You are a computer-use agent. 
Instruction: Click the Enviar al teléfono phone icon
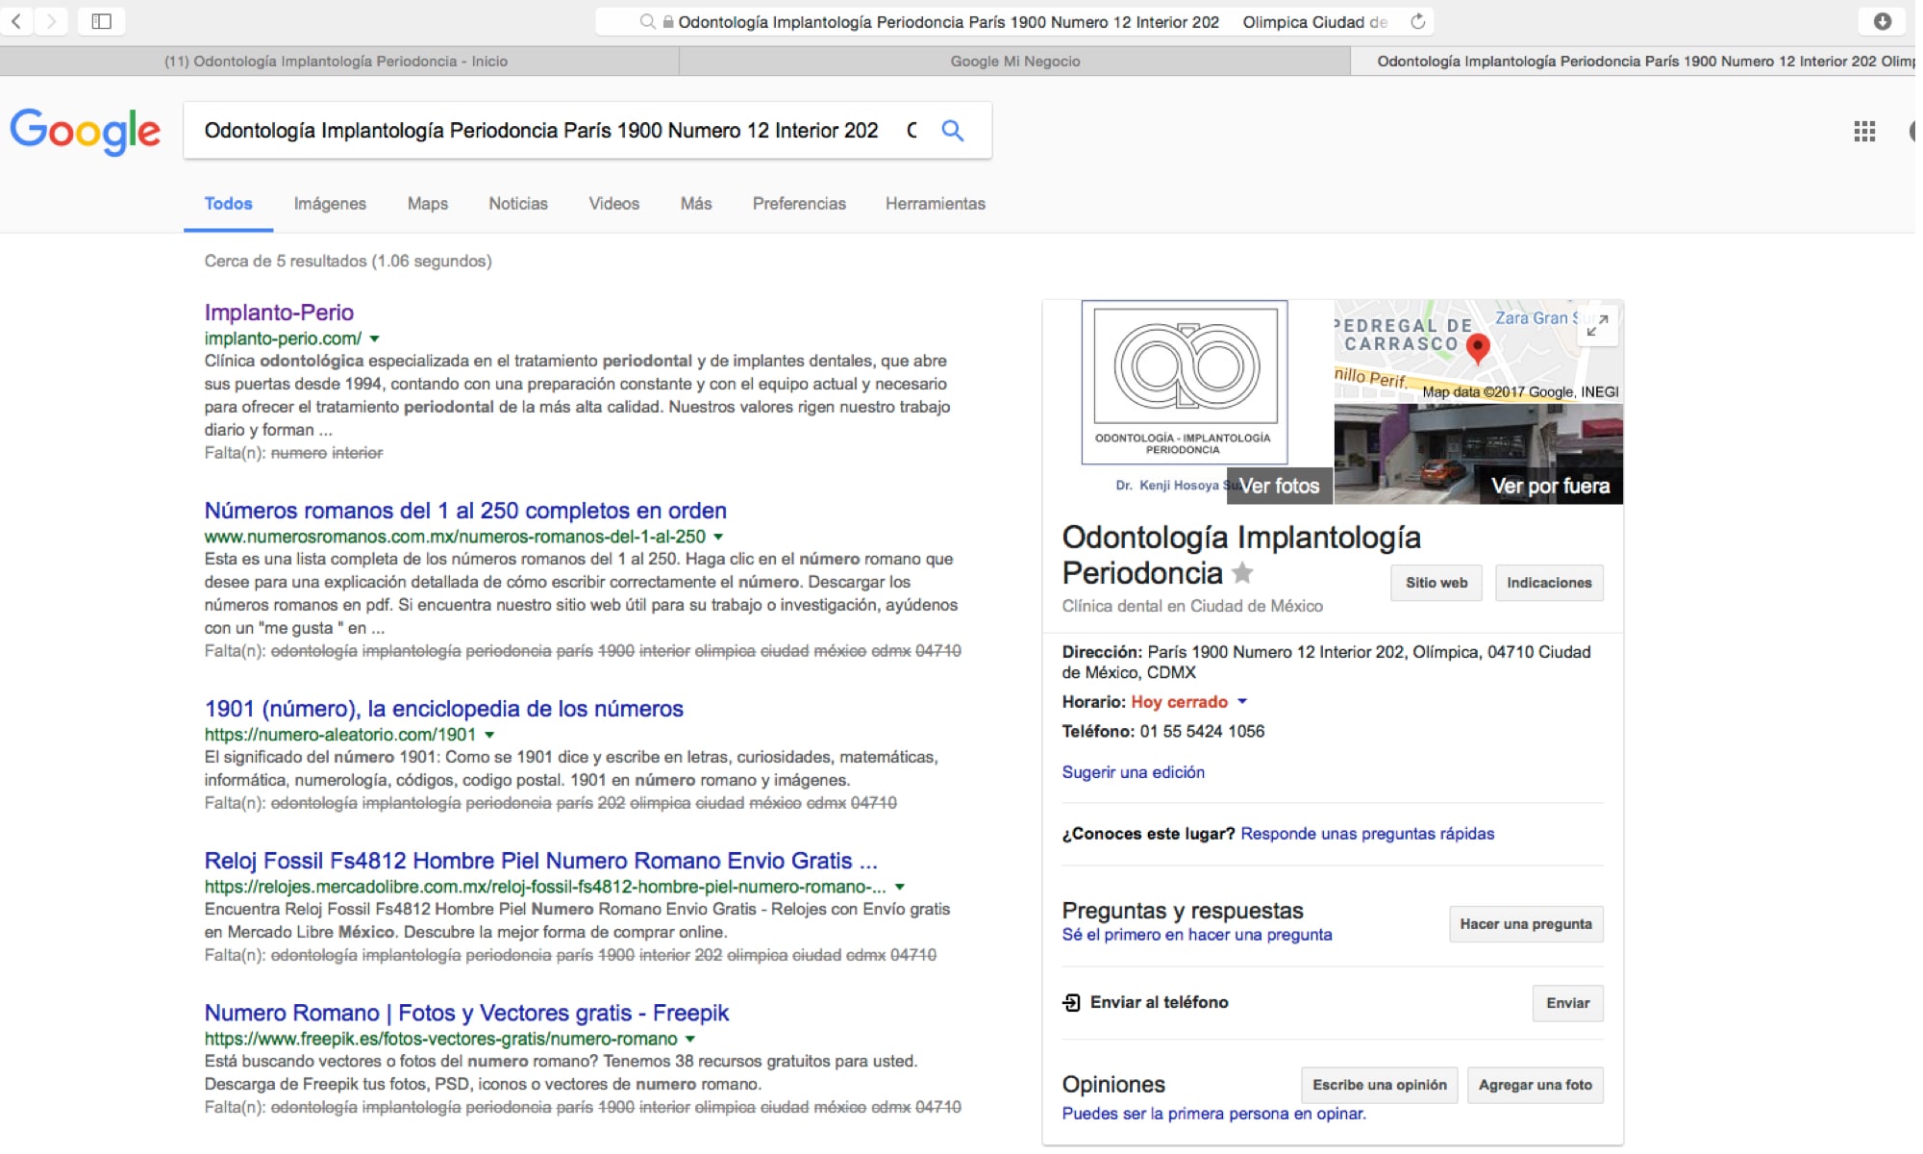(x=1070, y=1002)
